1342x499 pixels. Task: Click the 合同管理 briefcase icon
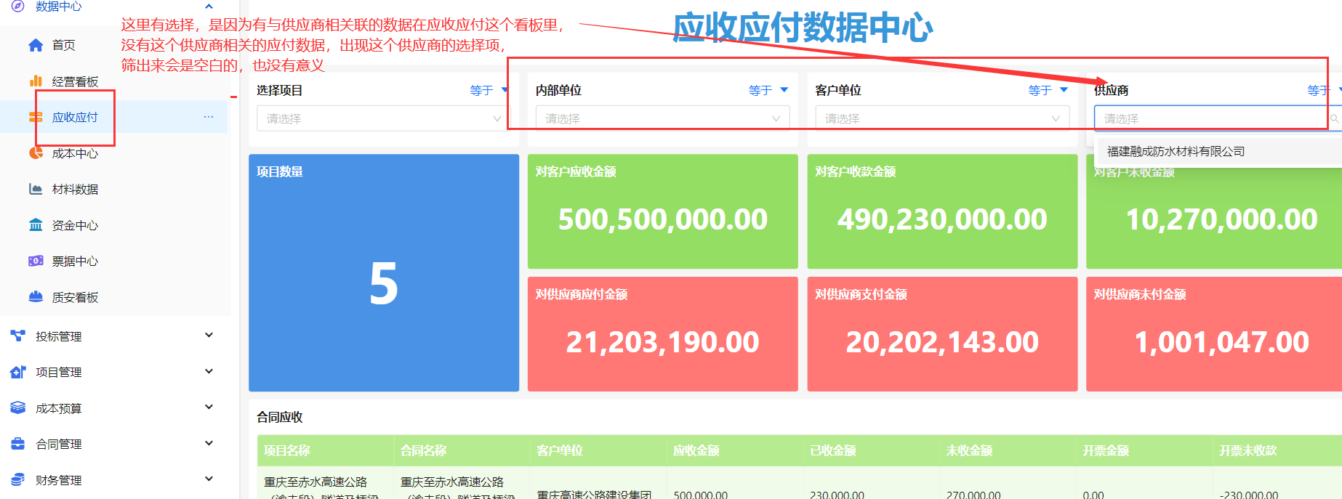(18, 444)
